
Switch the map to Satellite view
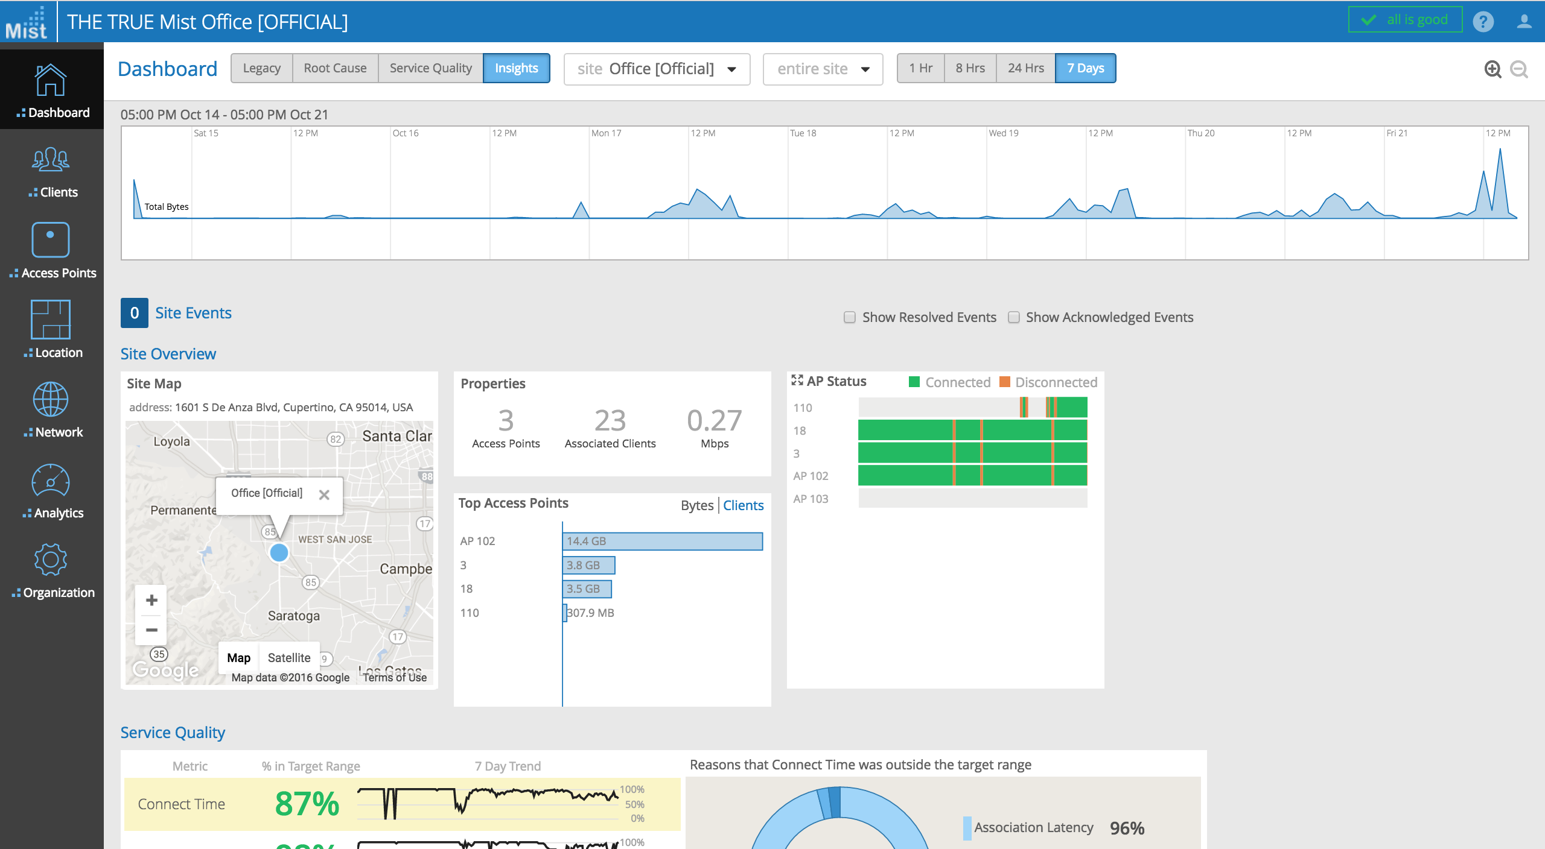288,658
